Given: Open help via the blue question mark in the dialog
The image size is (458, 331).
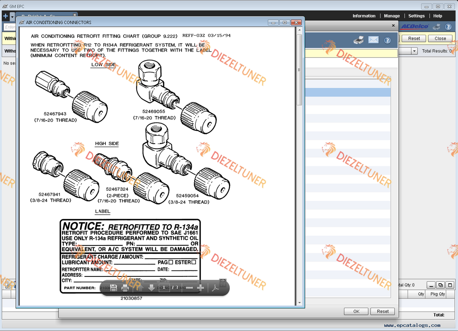Looking at the screenshot, I should [387, 40].
